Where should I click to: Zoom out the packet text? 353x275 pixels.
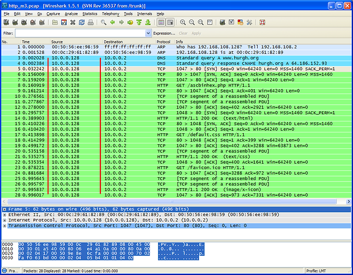click(192, 22)
